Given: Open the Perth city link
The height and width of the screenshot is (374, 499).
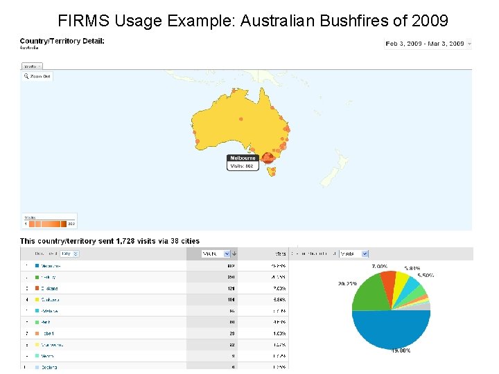Looking at the screenshot, I should point(46,322).
